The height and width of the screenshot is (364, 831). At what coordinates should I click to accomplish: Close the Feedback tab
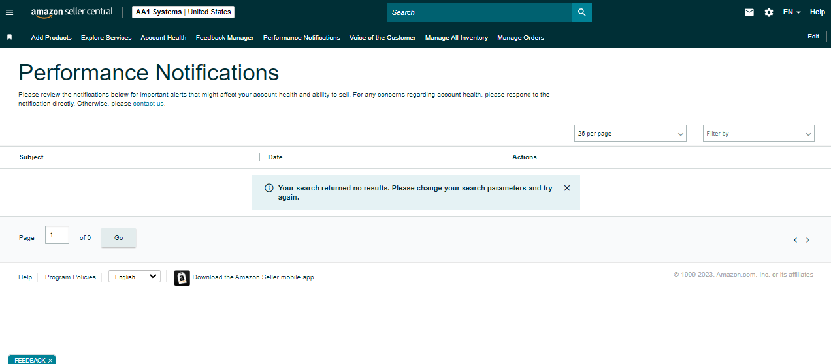click(x=50, y=361)
